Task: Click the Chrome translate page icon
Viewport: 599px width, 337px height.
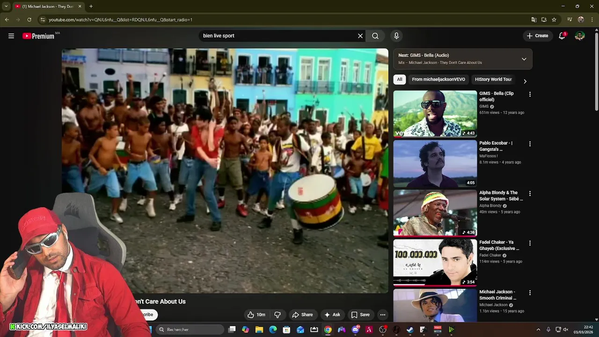Action: [534, 20]
